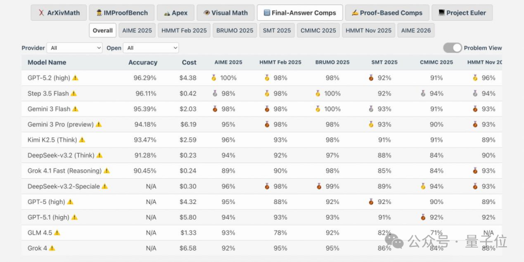The image size is (524, 262).
Task: Click the warning icon beside DeepSeek-v3.2-Speciale
Action: click(x=105, y=186)
